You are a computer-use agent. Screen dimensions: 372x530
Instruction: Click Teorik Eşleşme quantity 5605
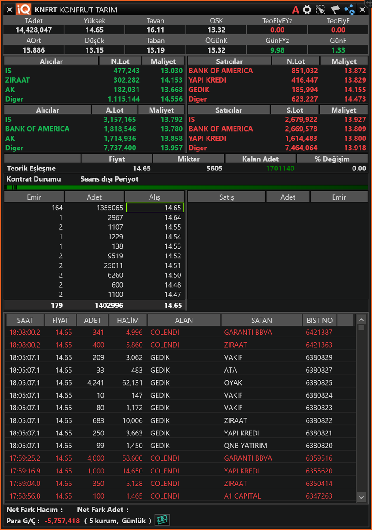point(214,168)
